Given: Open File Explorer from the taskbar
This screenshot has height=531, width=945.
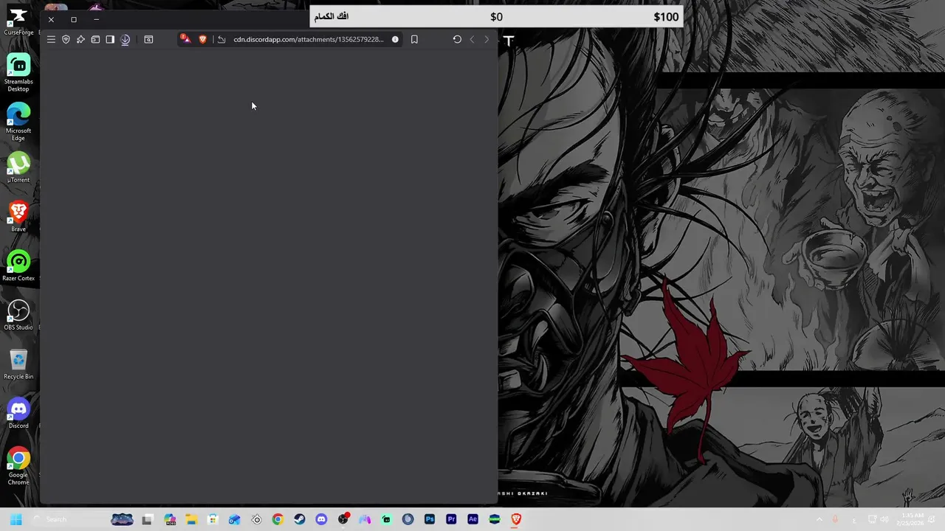Looking at the screenshot, I should (x=191, y=519).
